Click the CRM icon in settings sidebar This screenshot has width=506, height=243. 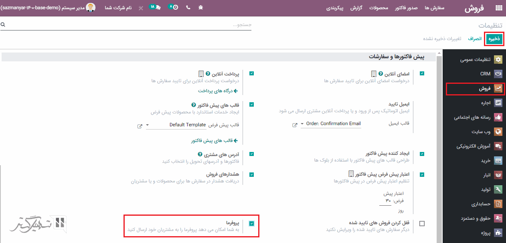point(498,74)
